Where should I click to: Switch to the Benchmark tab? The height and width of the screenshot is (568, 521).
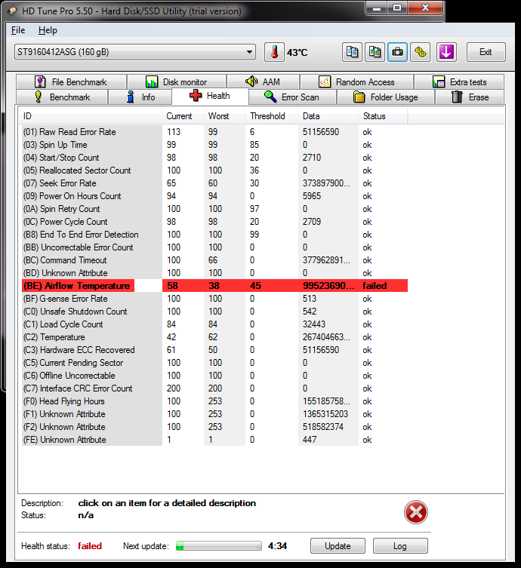[x=62, y=97]
